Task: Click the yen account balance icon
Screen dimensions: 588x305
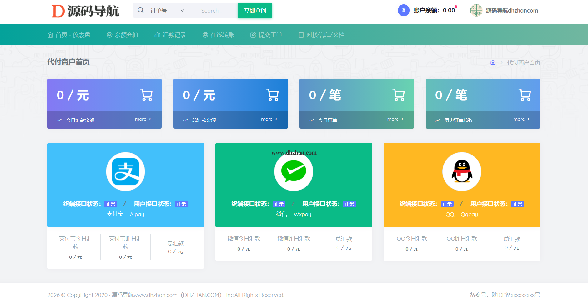Action: click(x=404, y=10)
